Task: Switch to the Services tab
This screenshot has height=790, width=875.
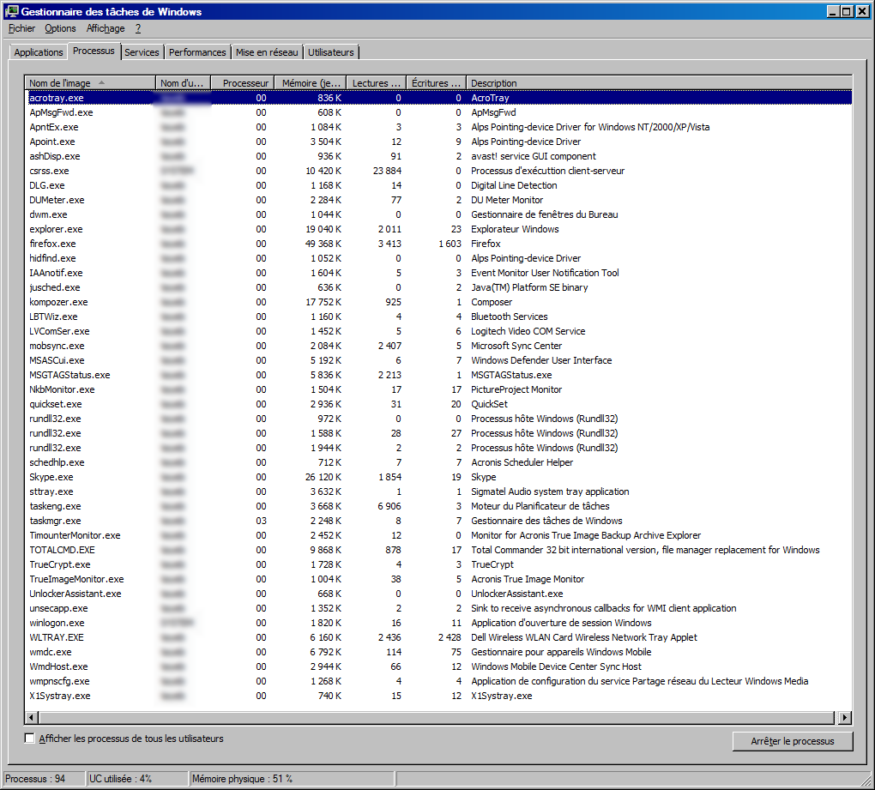Action: [x=142, y=52]
